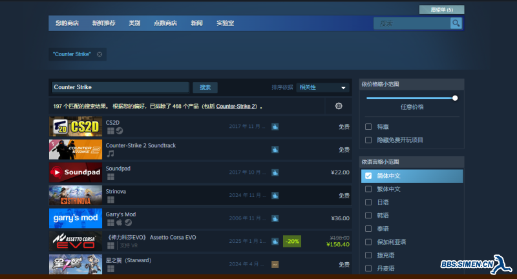Screen dimensions: 517x279
Task: Click Windows icon under Starward
Action: (x=111, y=269)
